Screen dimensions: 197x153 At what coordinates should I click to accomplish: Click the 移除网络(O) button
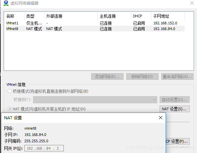click(x=142, y=76)
